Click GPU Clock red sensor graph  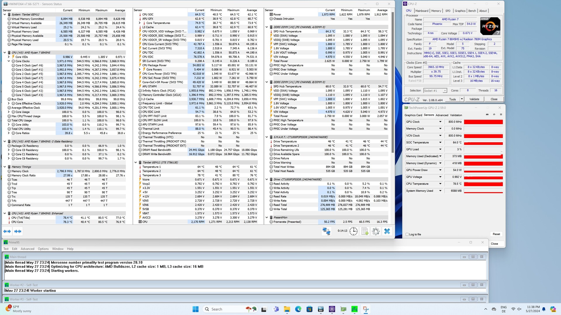[483, 122]
